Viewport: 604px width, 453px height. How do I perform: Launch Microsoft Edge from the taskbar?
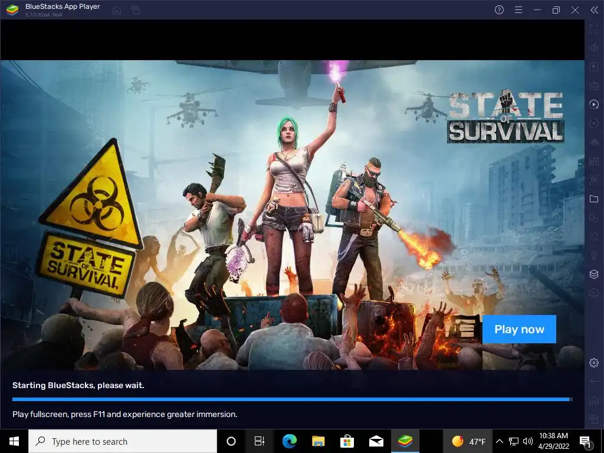(x=289, y=441)
